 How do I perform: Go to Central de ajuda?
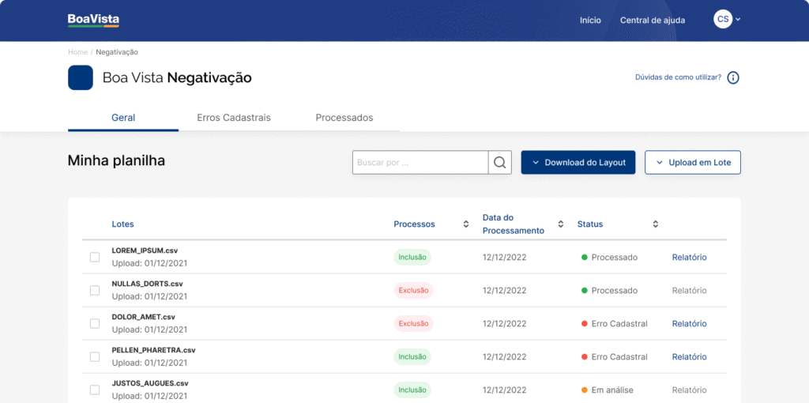coord(652,21)
